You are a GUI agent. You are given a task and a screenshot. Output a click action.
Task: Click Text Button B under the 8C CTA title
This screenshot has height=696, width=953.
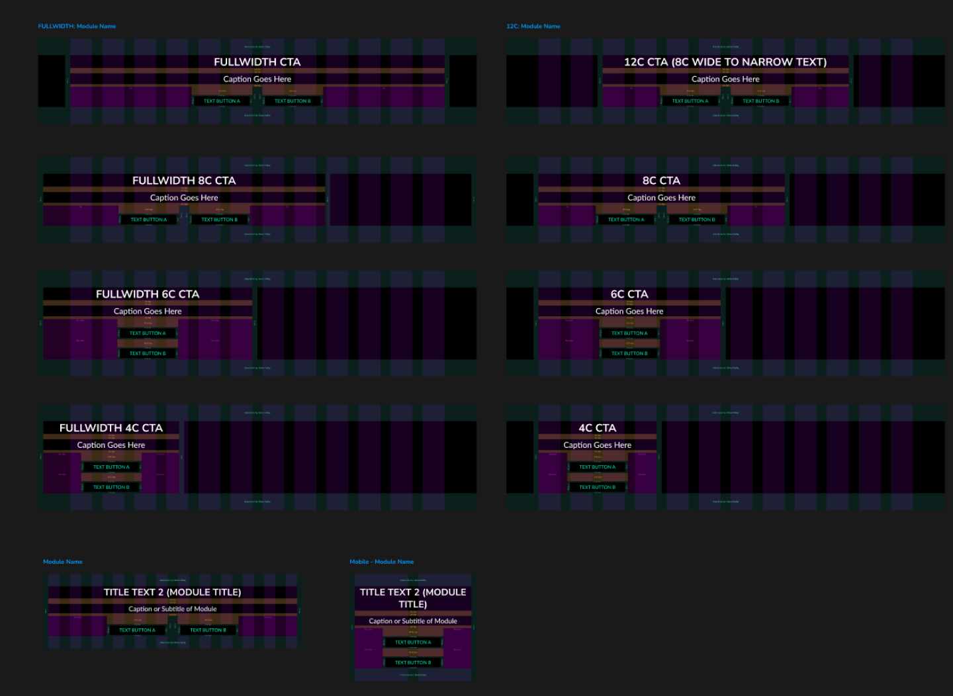pyautogui.click(x=696, y=220)
